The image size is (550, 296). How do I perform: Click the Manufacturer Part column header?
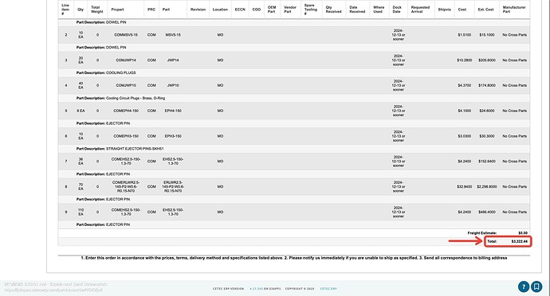[x=514, y=10]
